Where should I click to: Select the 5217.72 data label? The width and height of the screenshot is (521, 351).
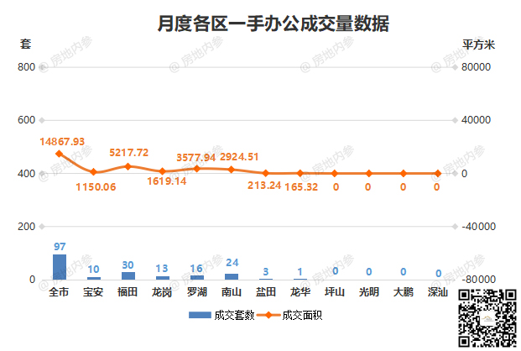tap(129, 152)
